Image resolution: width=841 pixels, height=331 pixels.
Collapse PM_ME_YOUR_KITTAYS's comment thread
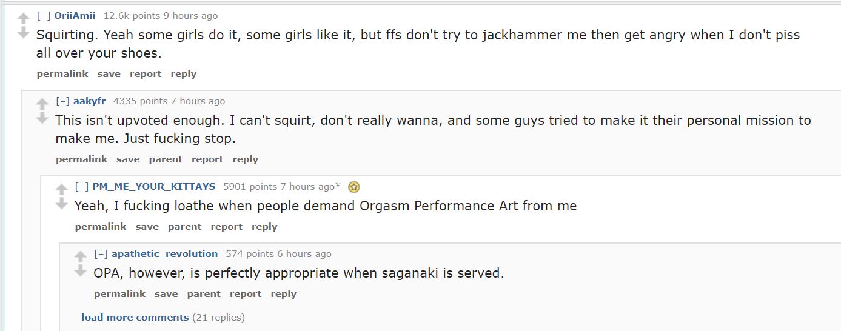(81, 187)
